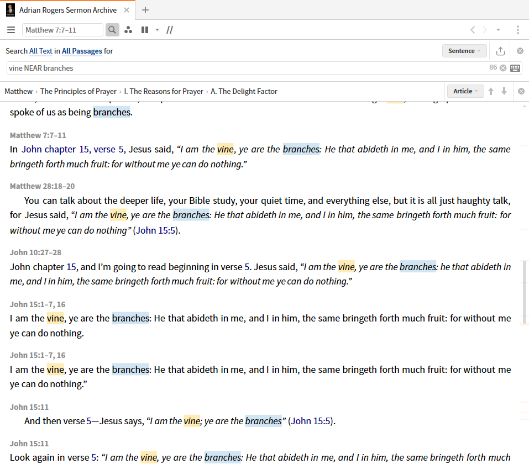The width and height of the screenshot is (529, 464).
Task: Click the 86 results count
Action: (493, 67)
